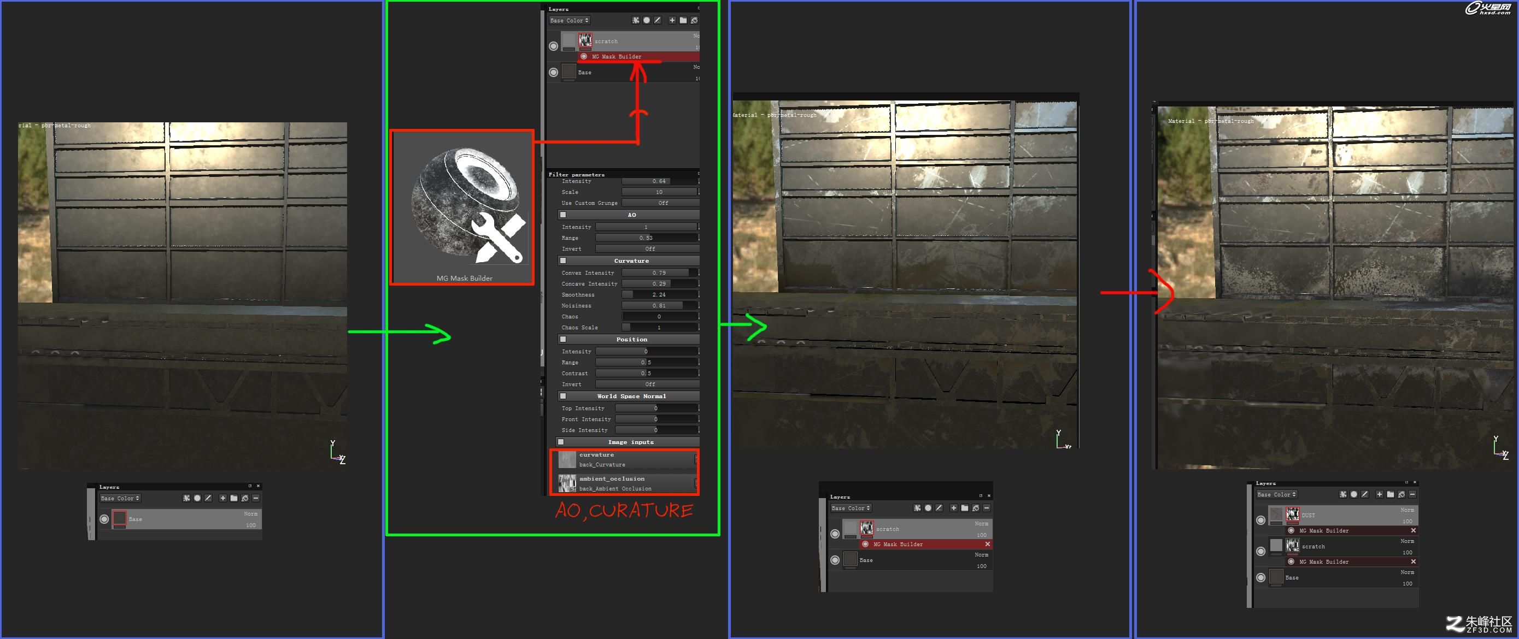Image resolution: width=1519 pixels, height=639 pixels.
Task: Remove MG Mask Builder with X under DUST layer
Action: [x=1413, y=531]
